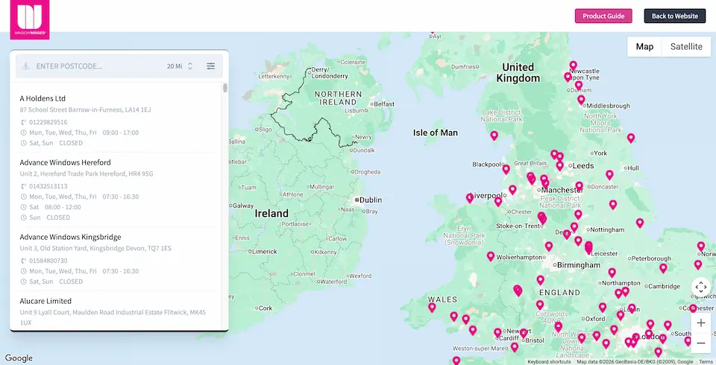
Task: Click Old Station Yard, Kingsbridge address
Action: tap(95, 249)
